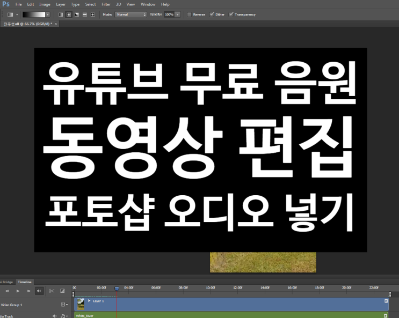Click the Opacity 100% input field
Screen dimensions: 399x318
tap(170, 14)
